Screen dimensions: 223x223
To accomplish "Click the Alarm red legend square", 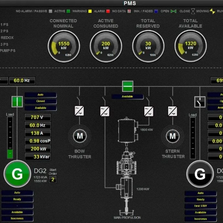I will (x=108, y=11).
